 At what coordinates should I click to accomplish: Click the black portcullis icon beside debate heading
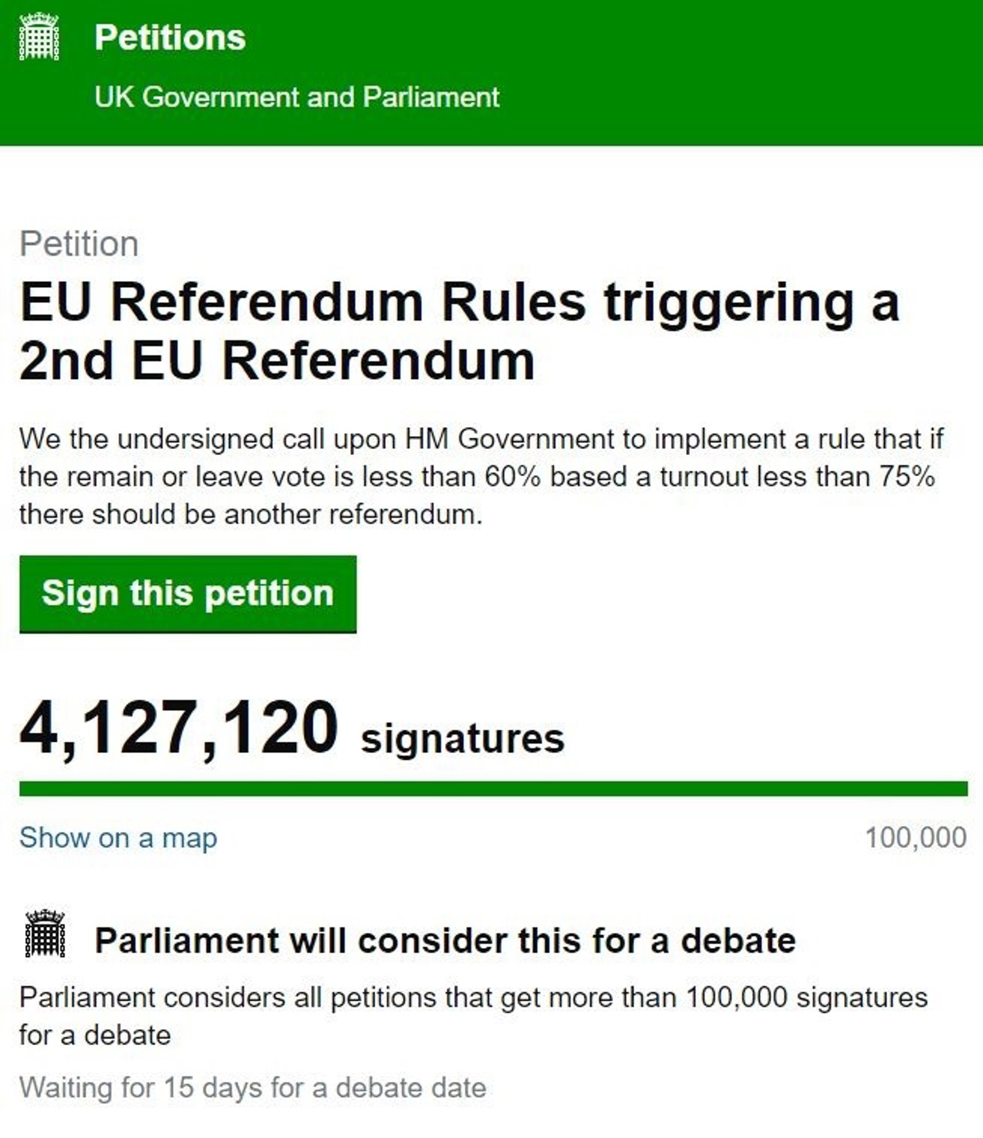click(x=45, y=933)
